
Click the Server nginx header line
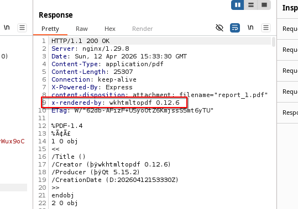(90, 49)
